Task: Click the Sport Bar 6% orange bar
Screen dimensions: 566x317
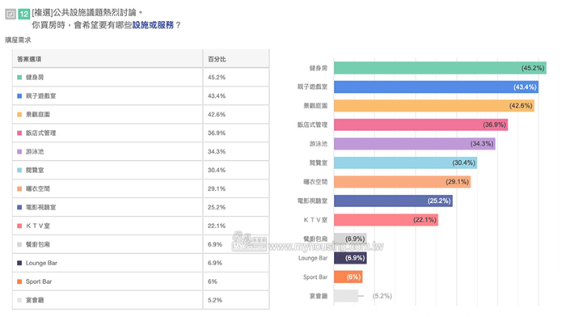Action: [x=348, y=277]
